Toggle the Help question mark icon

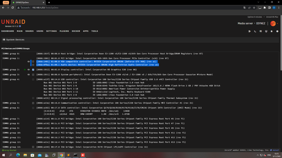pos(277,31)
